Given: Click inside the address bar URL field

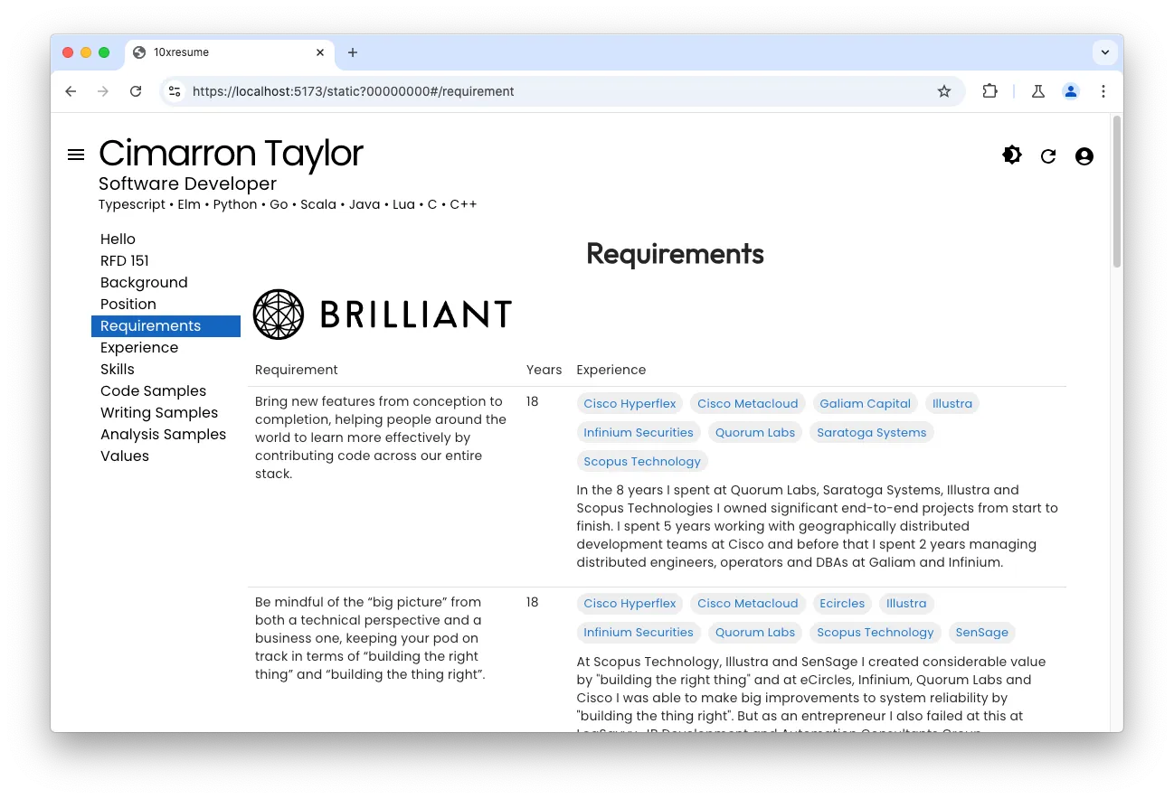Looking at the screenshot, I should (452, 91).
